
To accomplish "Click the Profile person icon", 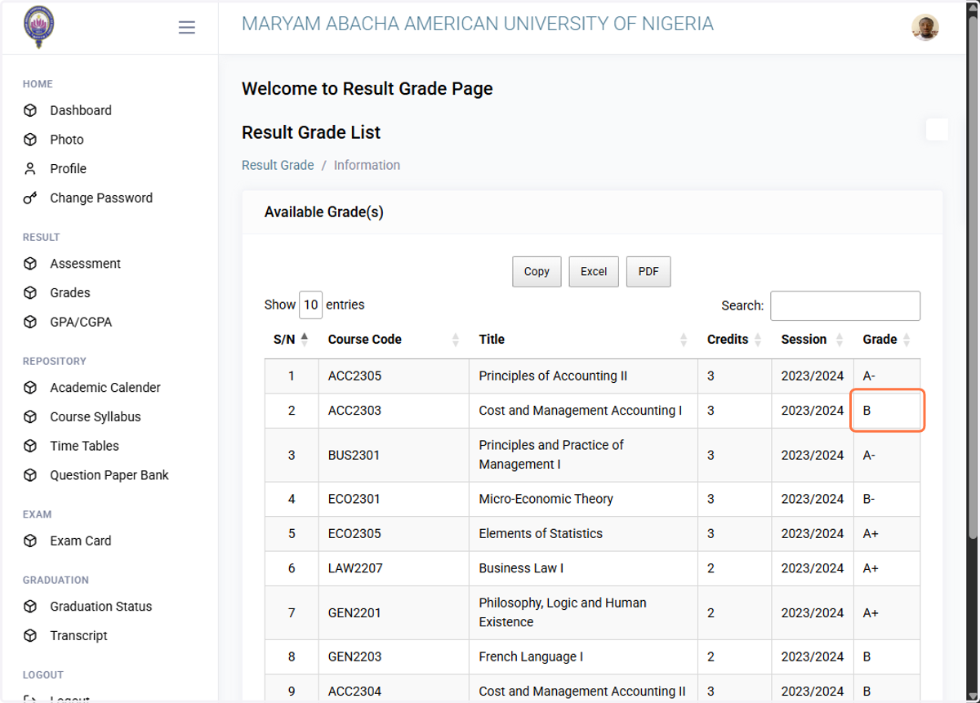I will pos(30,169).
